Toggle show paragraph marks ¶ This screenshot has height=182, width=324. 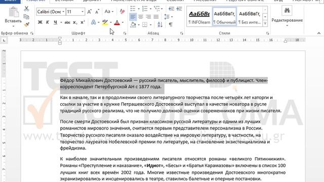tap(171, 25)
